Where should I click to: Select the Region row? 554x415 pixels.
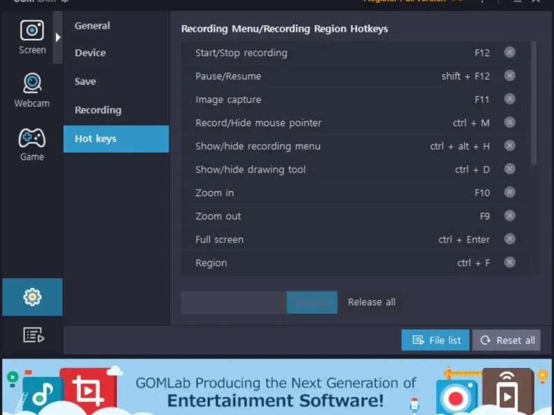356,263
